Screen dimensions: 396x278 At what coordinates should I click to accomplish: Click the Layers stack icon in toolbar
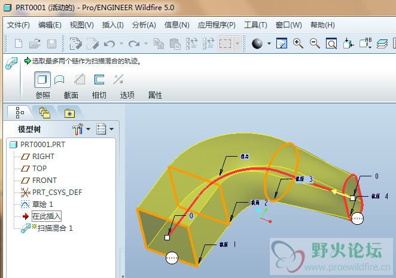382,44
